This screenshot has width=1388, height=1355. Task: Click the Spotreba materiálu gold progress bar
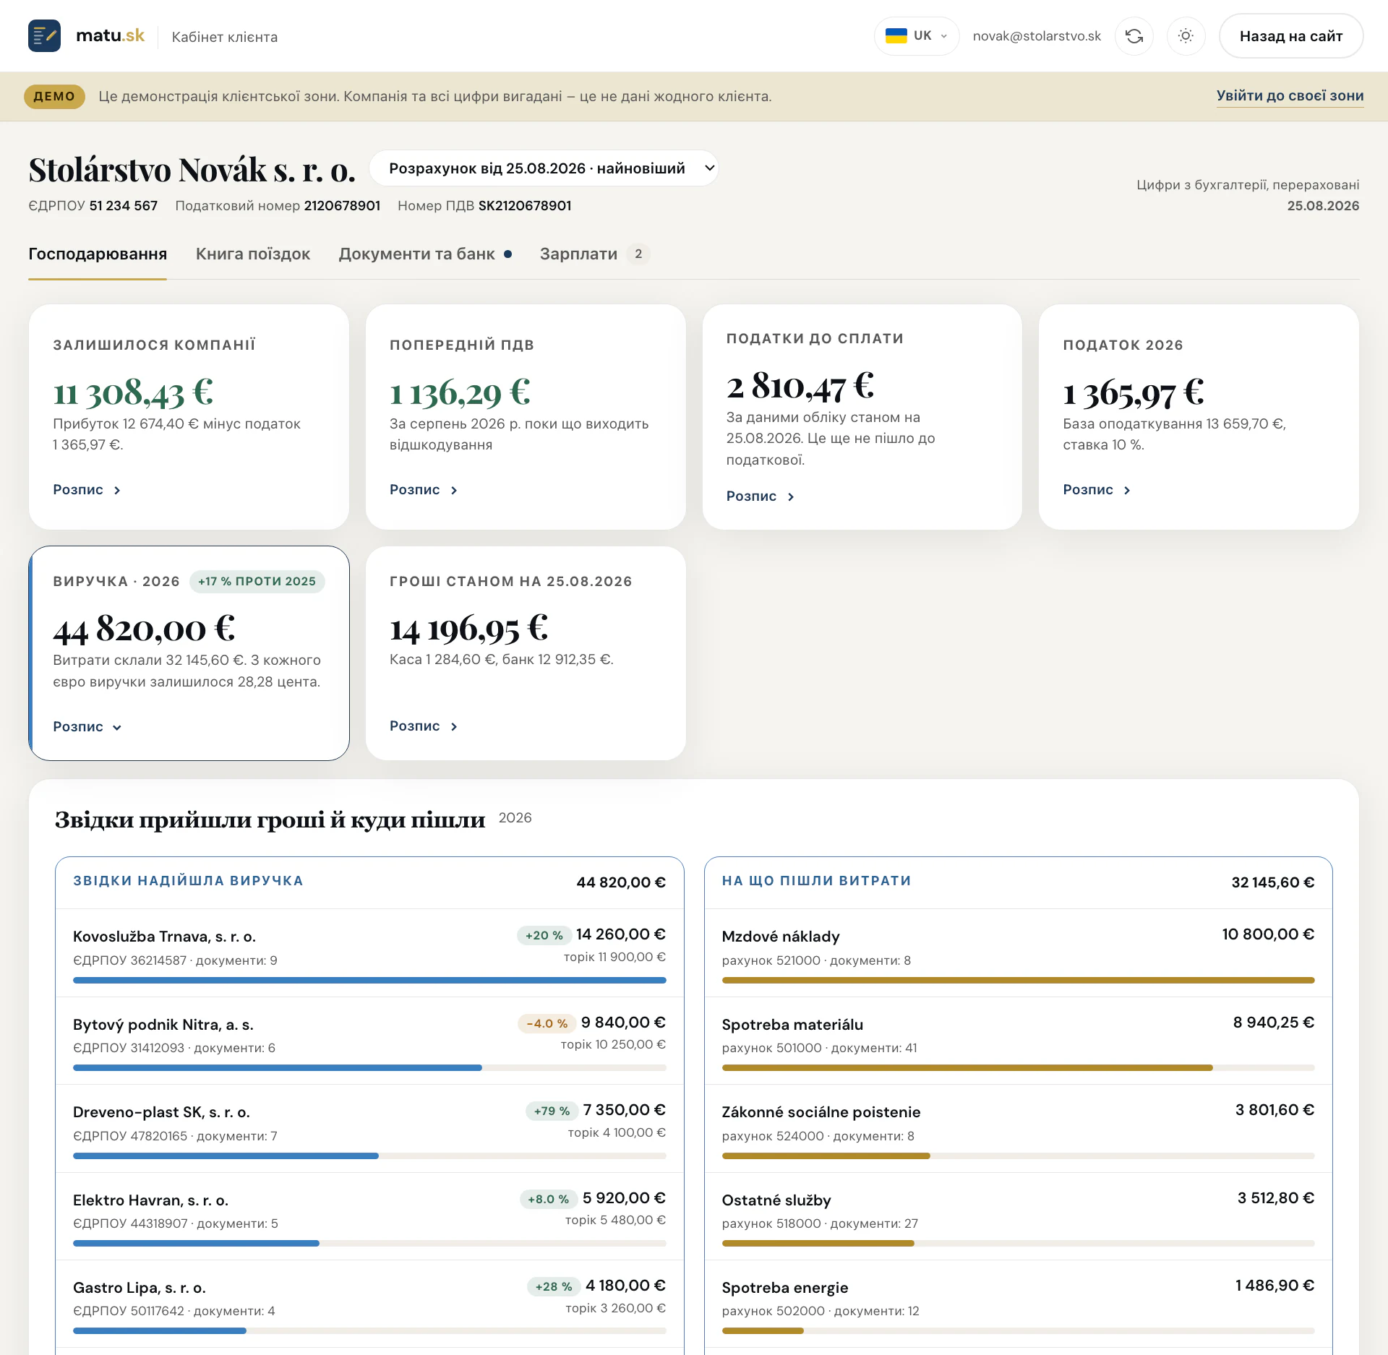tap(967, 1068)
